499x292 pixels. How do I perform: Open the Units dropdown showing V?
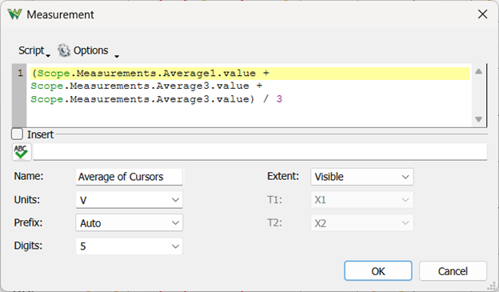point(130,200)
